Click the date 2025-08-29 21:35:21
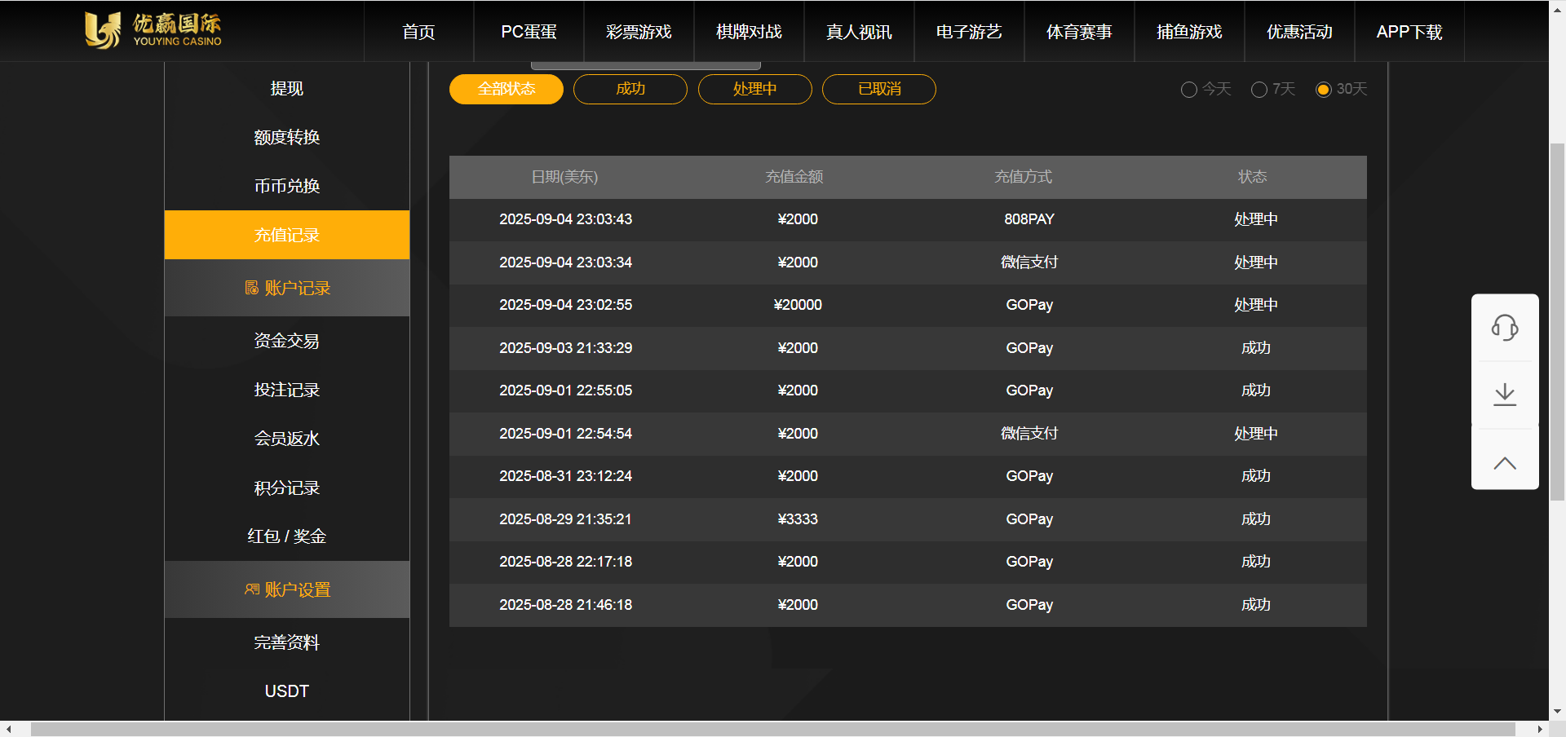Image resolution: width=1566 pixels, height=737 pixels. coord(566,519)
